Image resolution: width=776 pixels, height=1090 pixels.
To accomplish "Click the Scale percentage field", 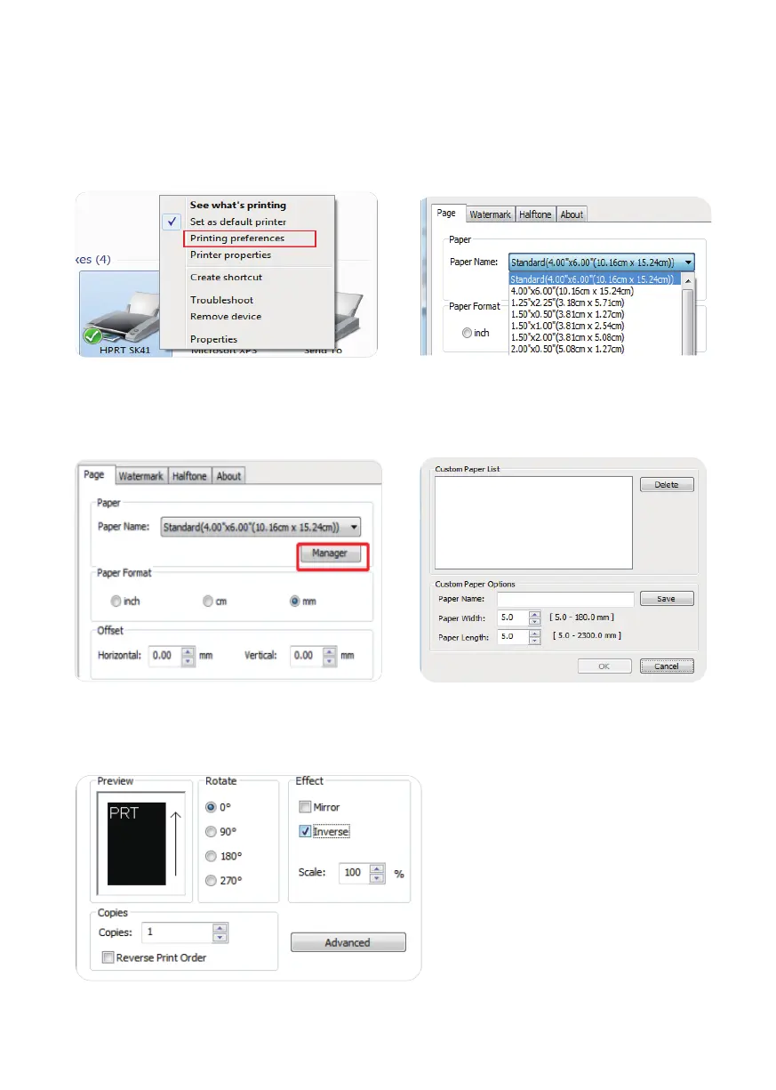I will [x=354, y=873].
